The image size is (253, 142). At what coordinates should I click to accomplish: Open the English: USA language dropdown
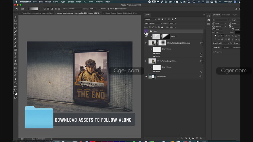click(221, 43)
